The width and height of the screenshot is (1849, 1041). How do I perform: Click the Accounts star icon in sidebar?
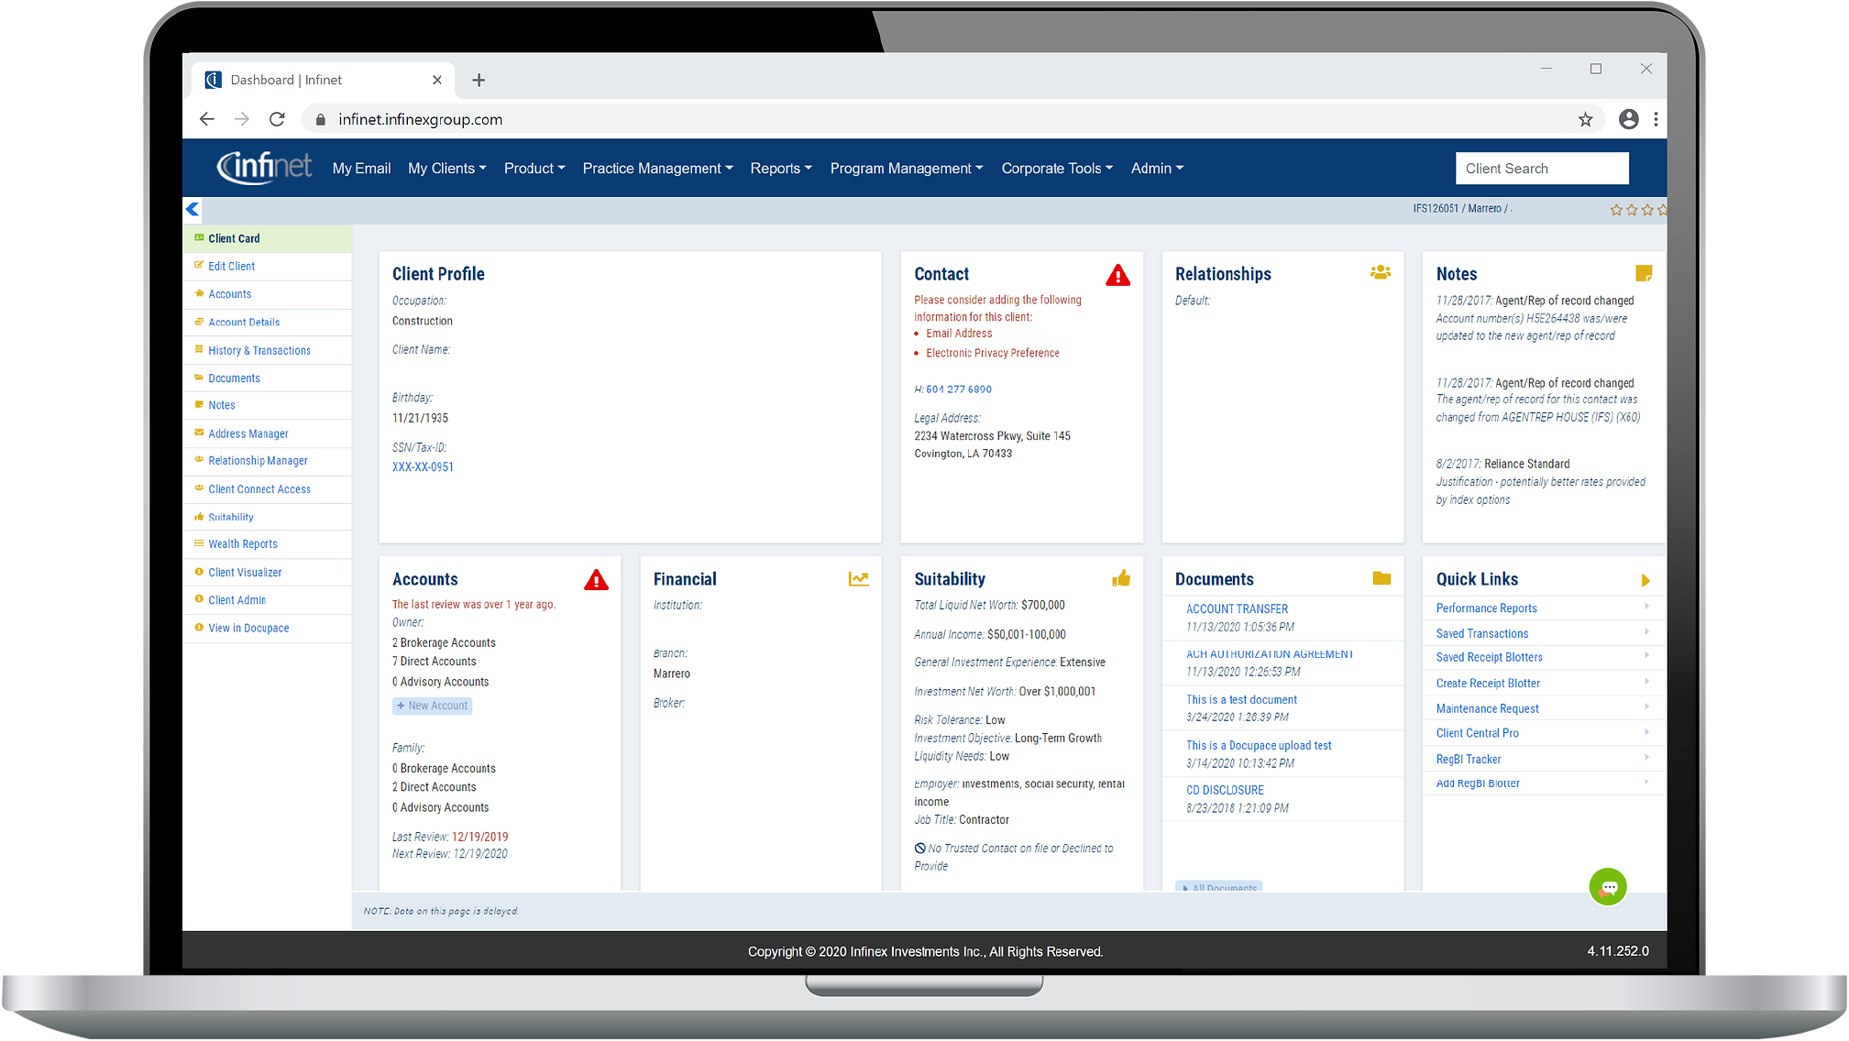coord(199,293)
